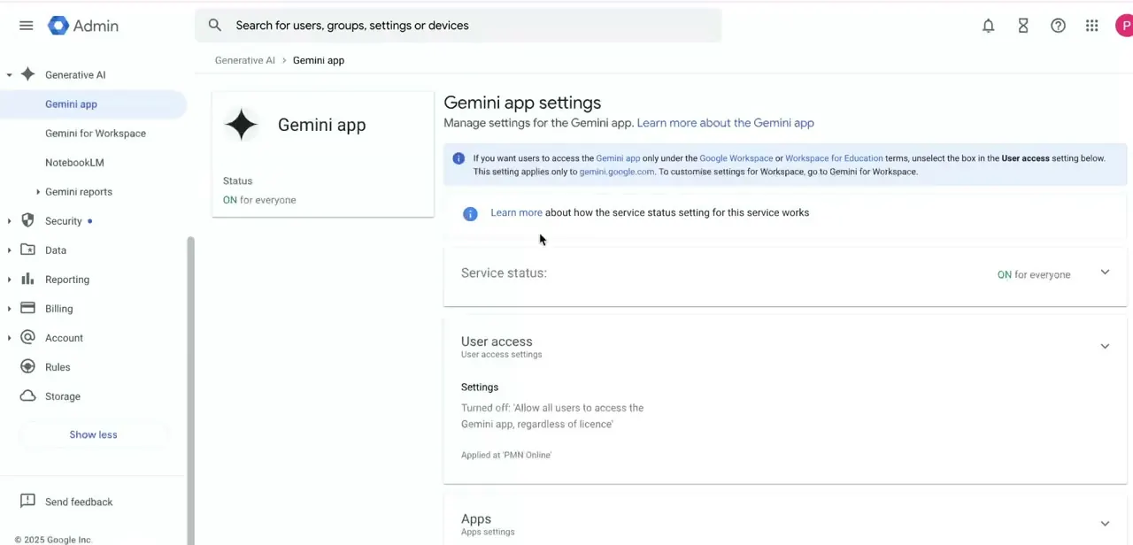Image resolution: width=1133 pixels, height=545 pixels.
Task: Click the 'Apps settings' subtitle
Action: 488,532
